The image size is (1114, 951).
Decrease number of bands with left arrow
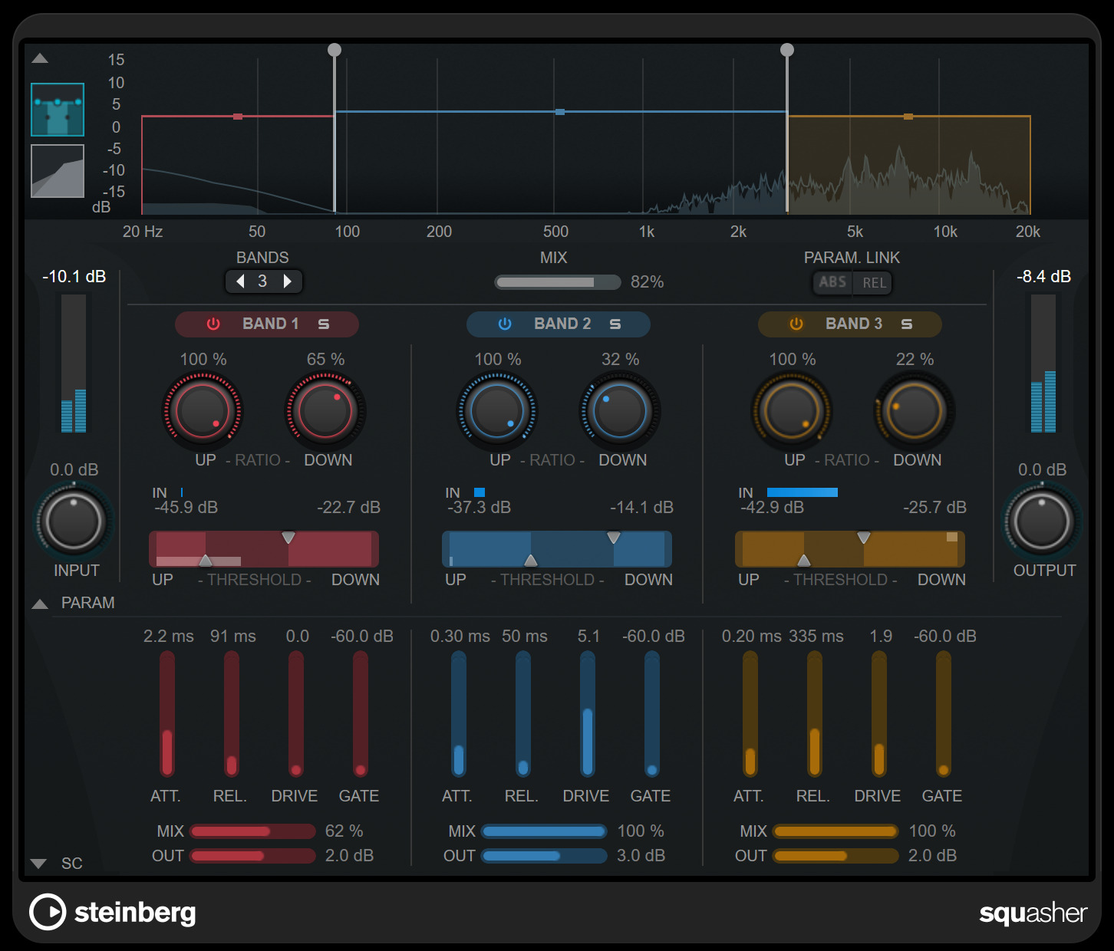click(240, 281)
